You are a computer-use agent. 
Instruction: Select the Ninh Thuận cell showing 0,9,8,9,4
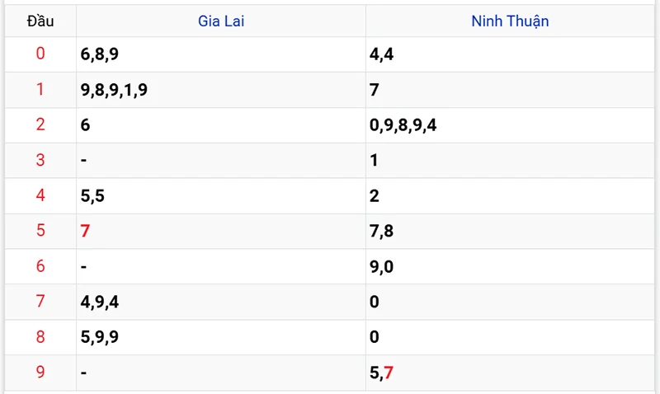(403, 125)
